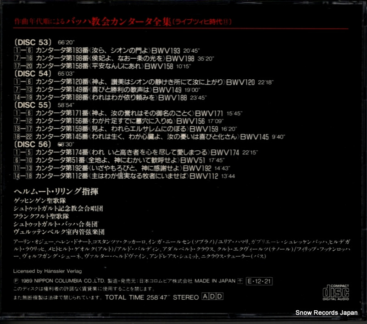Viewport: 367px width, 324px height.
Task: Click the STEREO label
Action: 186,297
